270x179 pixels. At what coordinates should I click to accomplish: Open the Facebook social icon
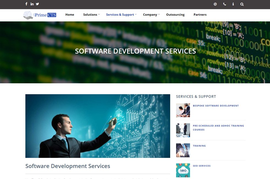tap(26, 4)
